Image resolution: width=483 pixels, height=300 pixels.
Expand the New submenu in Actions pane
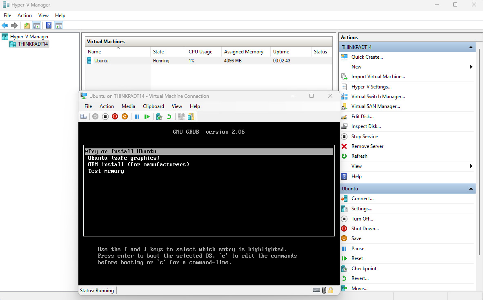(471, 67)
